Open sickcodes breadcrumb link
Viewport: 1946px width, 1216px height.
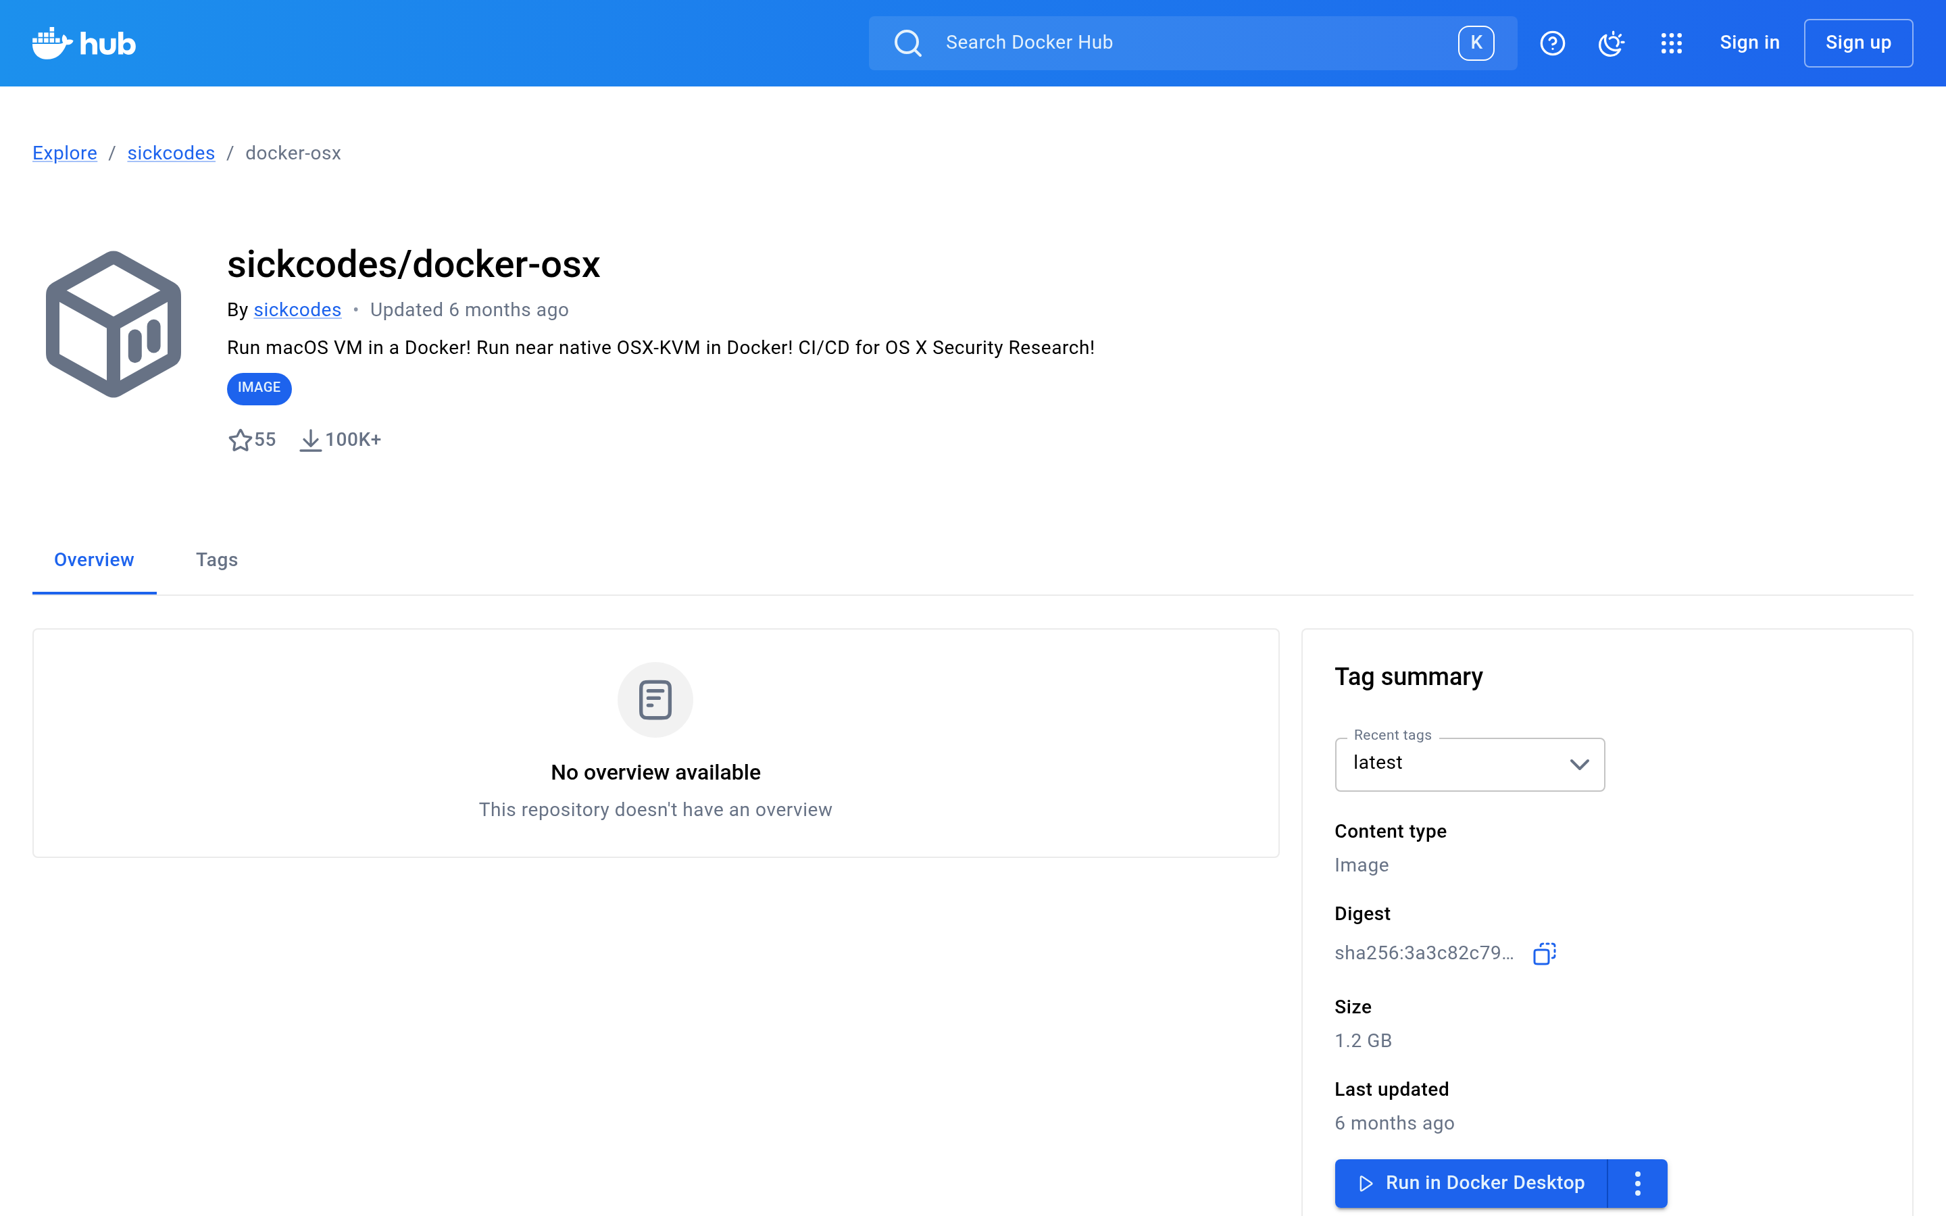tap(170, 153)
